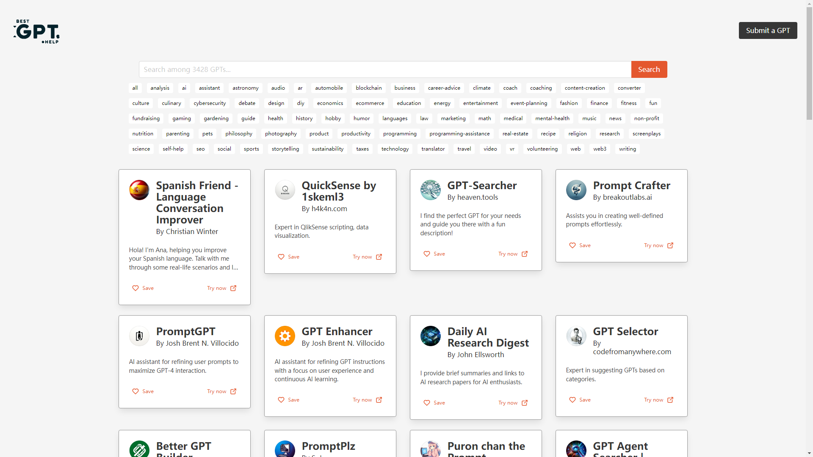Image resolution: width=813 pixels, height=457 pixels.
Task: Click the page vertical scrollbar thumb
Action: 809,63
